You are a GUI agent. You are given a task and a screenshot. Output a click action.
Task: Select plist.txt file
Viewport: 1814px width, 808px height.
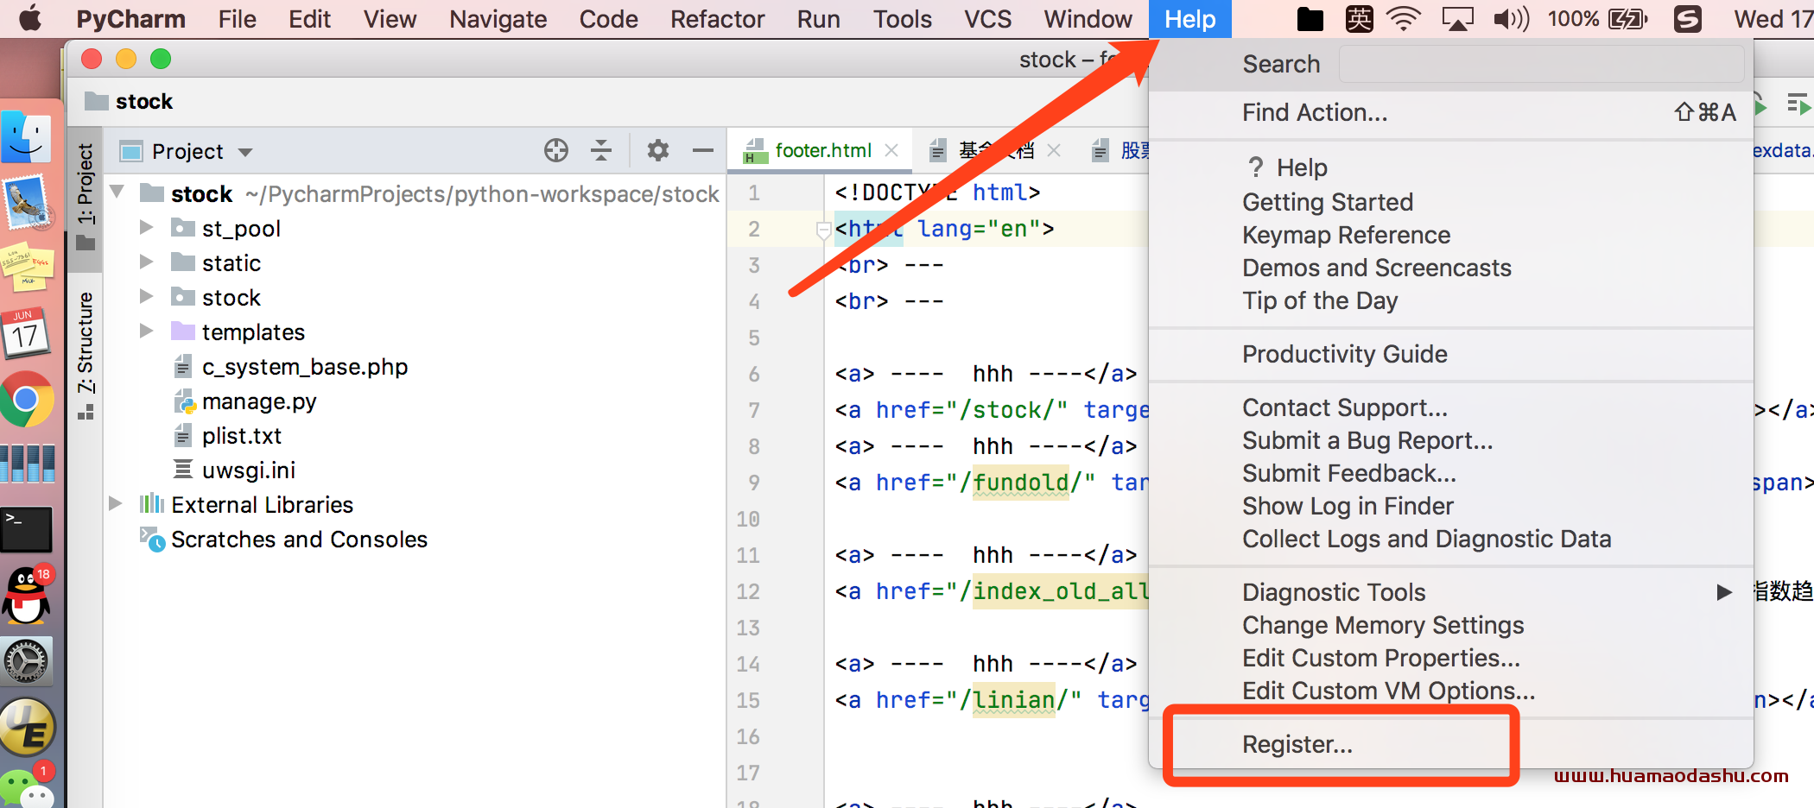click(242, 436)
